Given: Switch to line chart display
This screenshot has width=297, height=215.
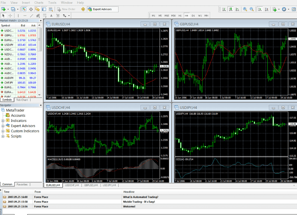Looking at the screenshot, I should [237, 9].
